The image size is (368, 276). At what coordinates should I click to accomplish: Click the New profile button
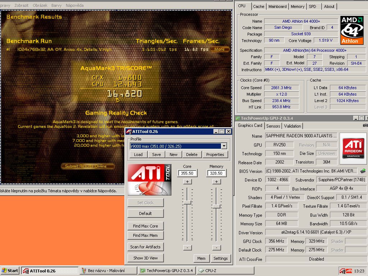[x=174, y=155]
